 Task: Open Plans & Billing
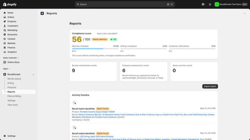pos(14,96)
